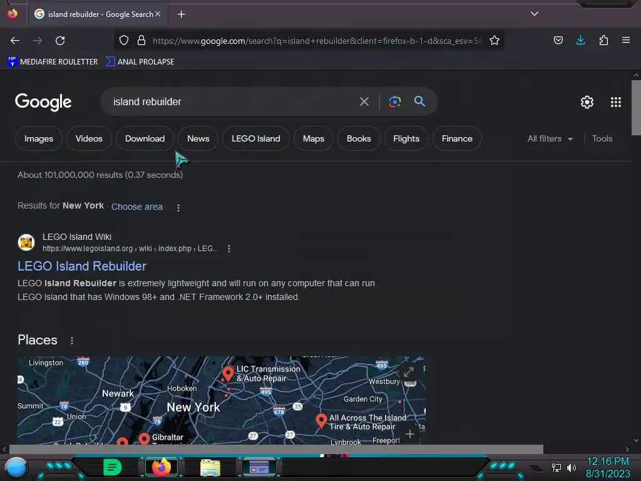Screen dimensions: 641x481
Task: List all tabs with the chevron
Action: (x=535, y=14)
